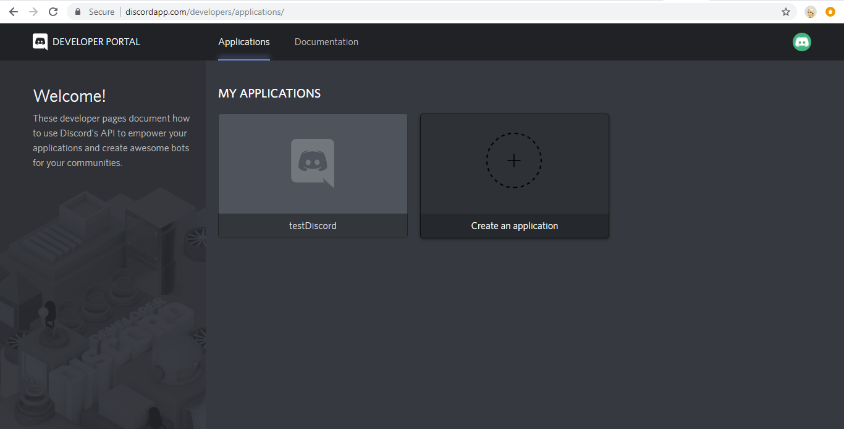Open the testDiscord application label
This screenshot has height=429, width=844.
tap(313, 226)
